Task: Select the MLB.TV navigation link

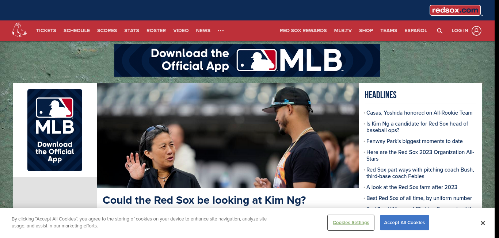Action: [x=343, y=31]
